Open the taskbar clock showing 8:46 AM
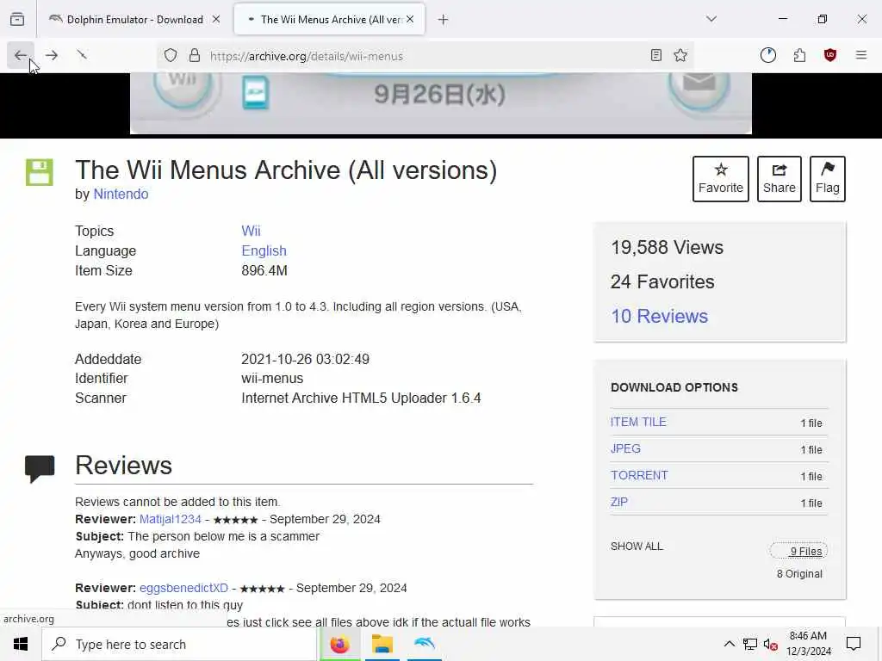 tap(808, 644)
